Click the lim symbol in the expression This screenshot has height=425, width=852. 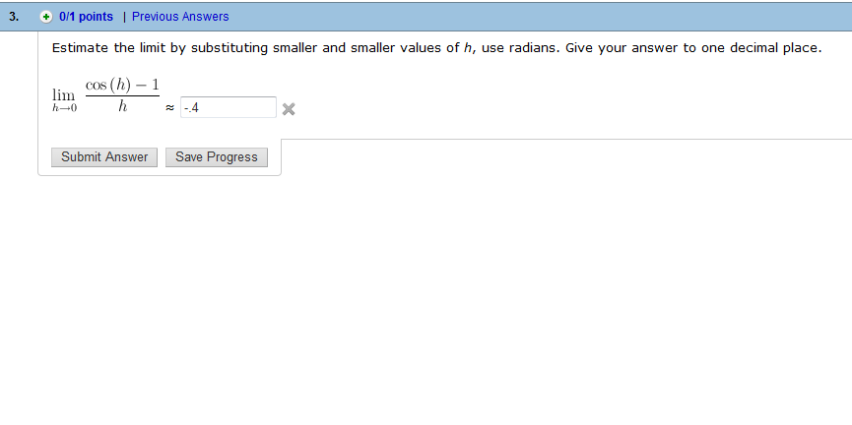(64, 95)
